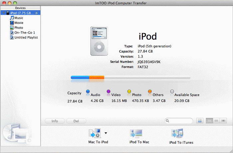Click the iPod device icon in sidebar

8,13
